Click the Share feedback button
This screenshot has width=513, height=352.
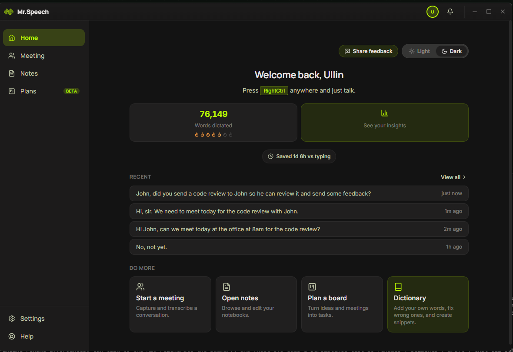[x=368, y=51]
